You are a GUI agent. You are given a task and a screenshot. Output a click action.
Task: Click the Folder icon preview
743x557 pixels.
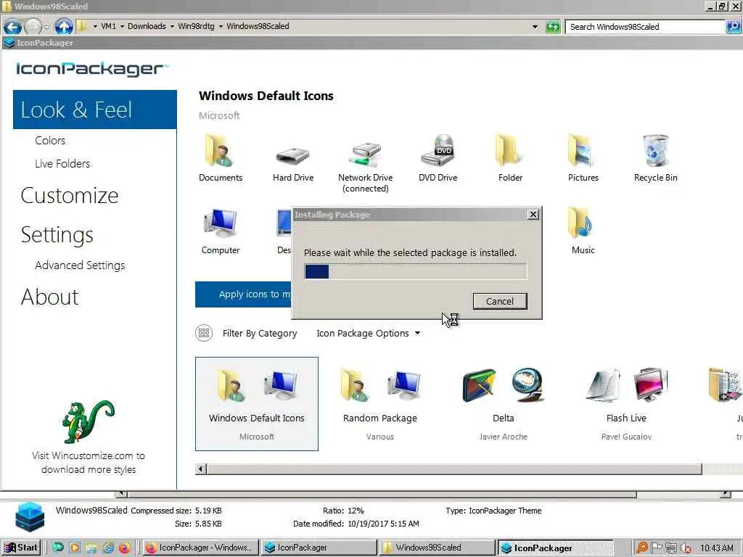pos(510,149)
